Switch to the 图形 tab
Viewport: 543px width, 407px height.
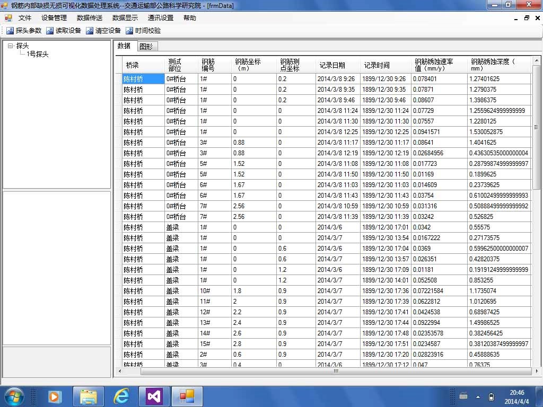coord(146,47)
